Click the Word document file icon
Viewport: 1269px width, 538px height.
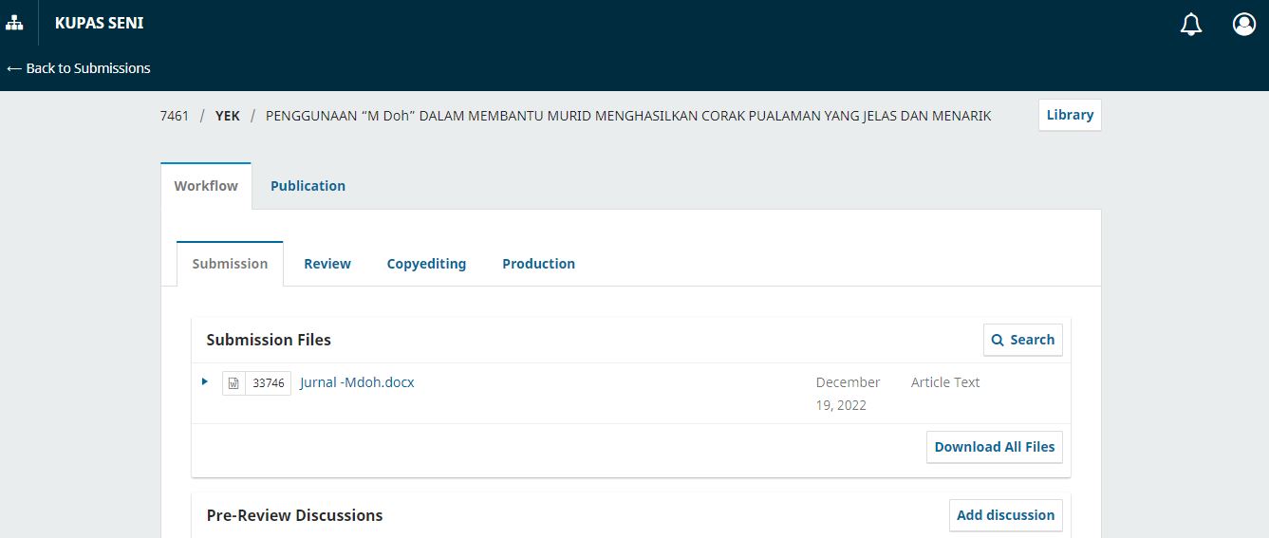point(233,383)
